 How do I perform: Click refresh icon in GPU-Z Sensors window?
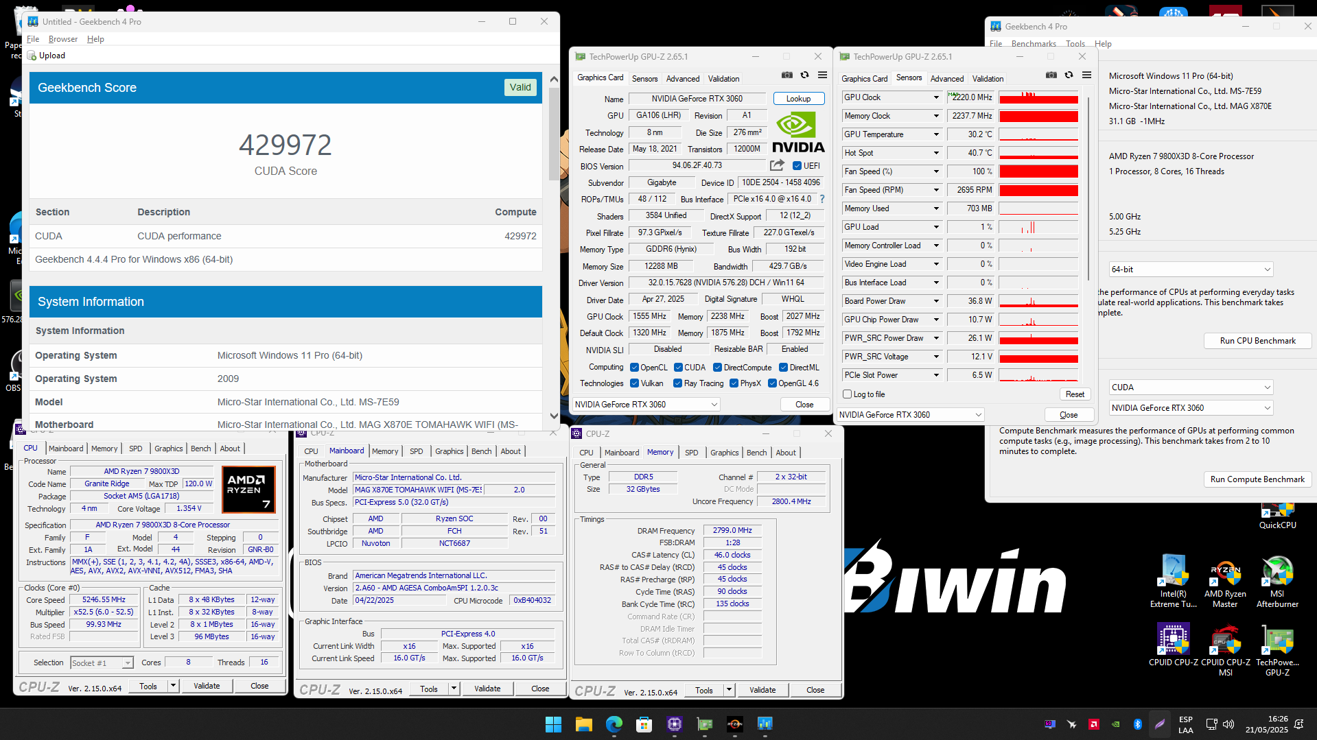tap(1069, 75)
